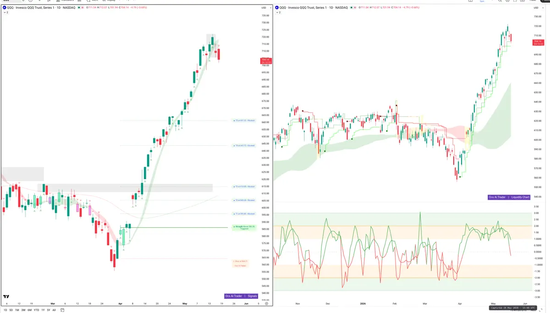550x313 pixels.
Task: Select the T5 at 661.32 target label
Action: click(244, 121)
